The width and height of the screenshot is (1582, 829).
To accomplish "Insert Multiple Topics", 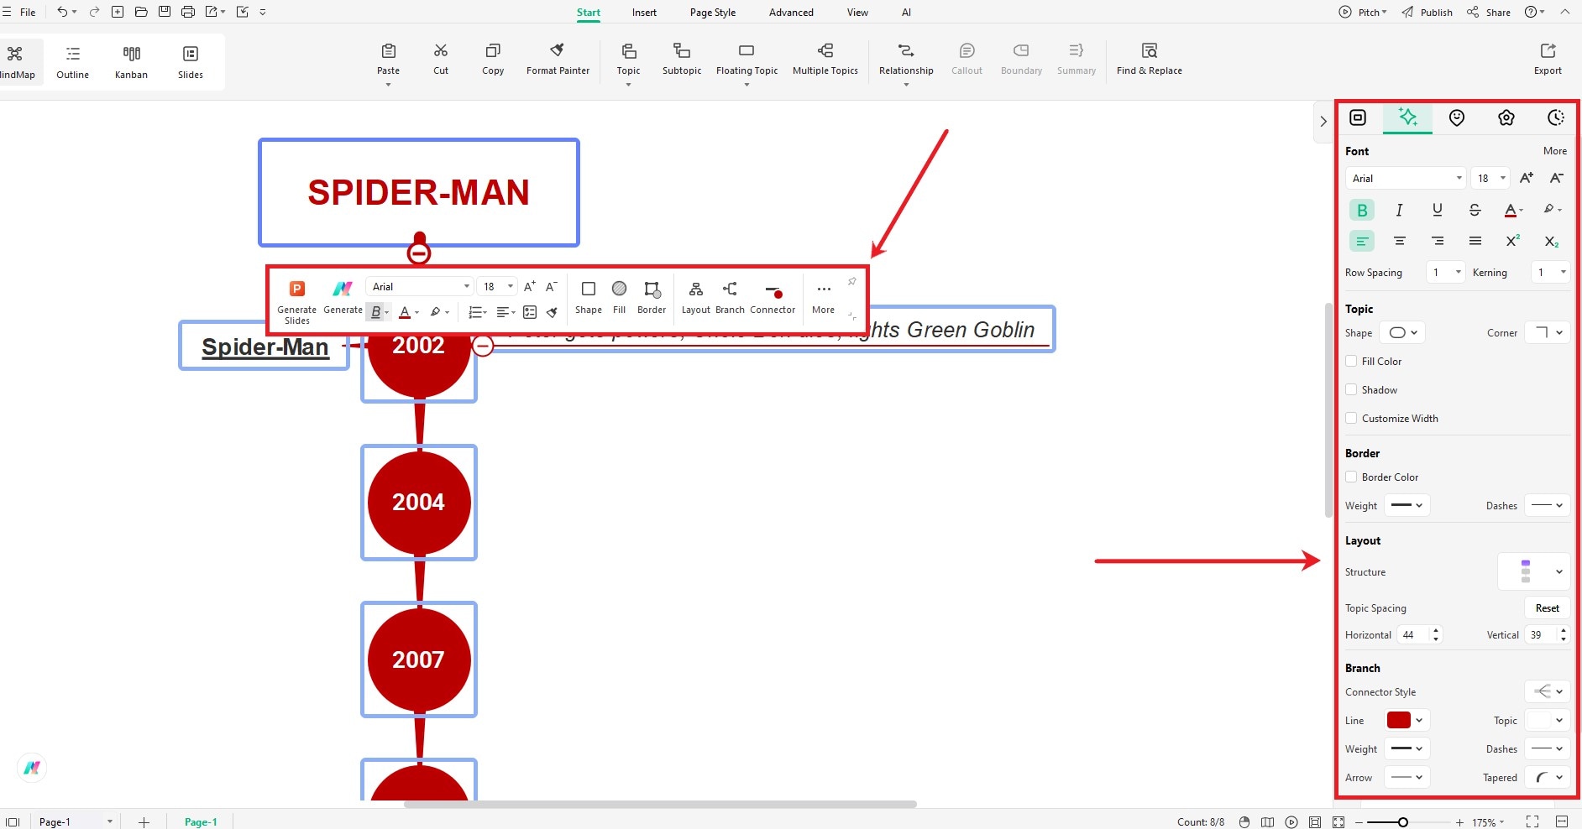I will pyautogui.click(x=825, y=59).
